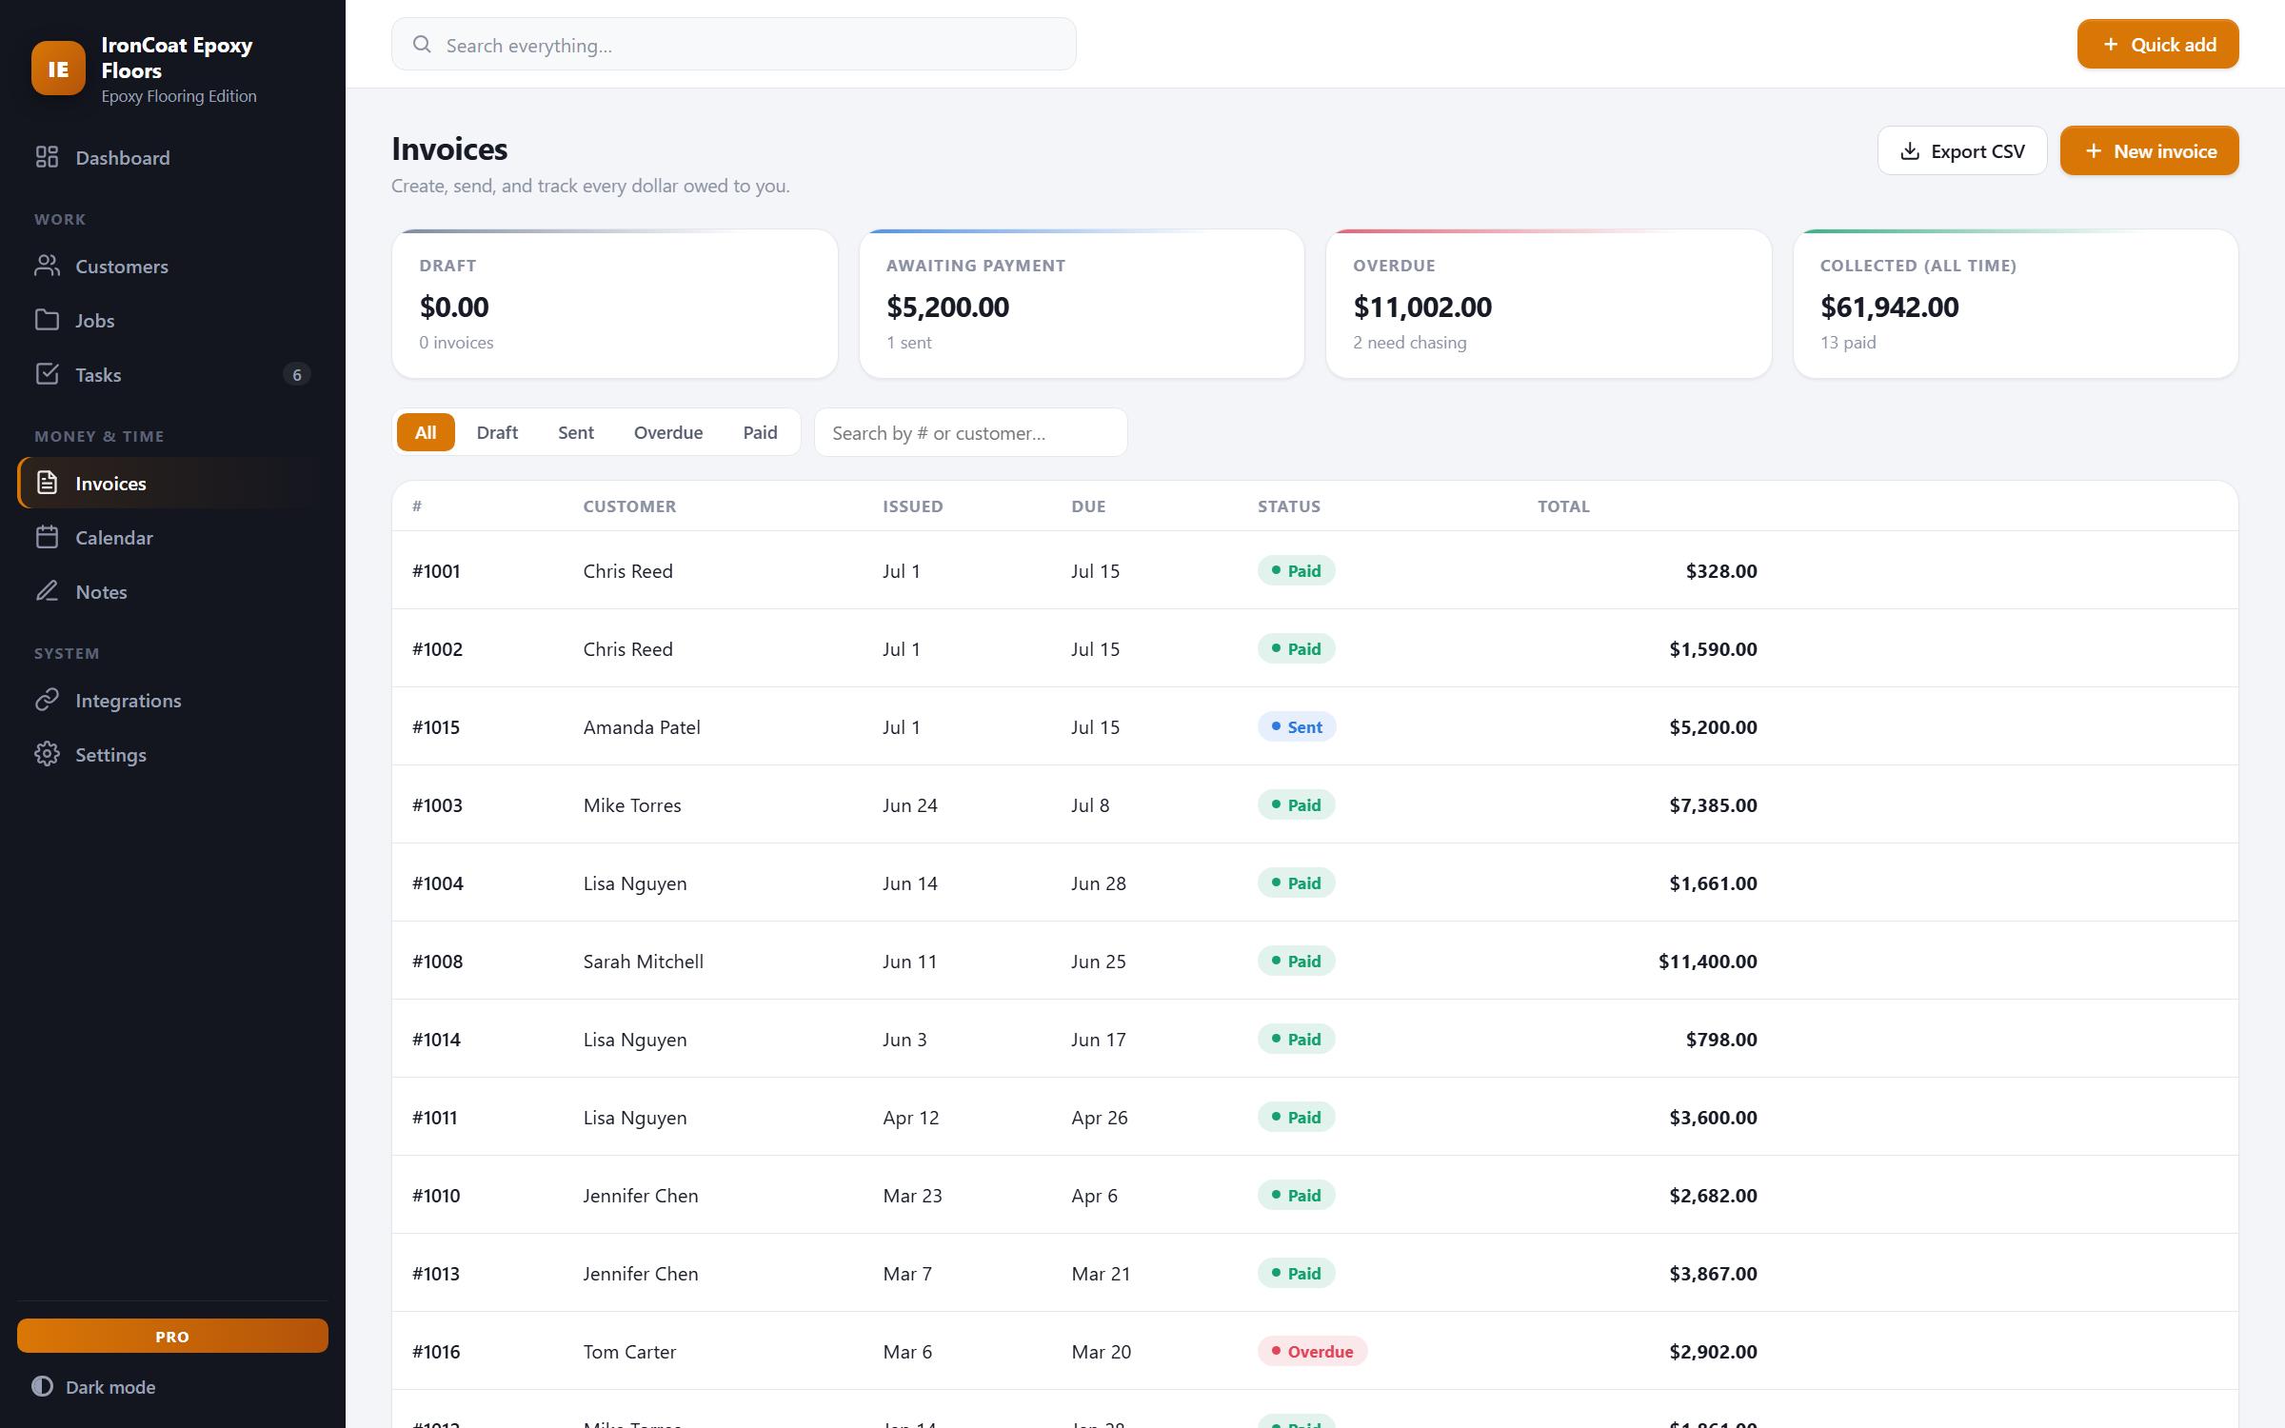Open the Collected (All Time) card
The image size is (2285, 1428).
pyautogui.click(x=2016, y=304)
